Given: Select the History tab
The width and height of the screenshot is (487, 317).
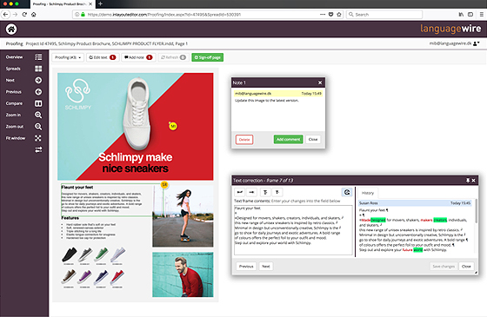Looking at the screenshot, I should 368,193.
